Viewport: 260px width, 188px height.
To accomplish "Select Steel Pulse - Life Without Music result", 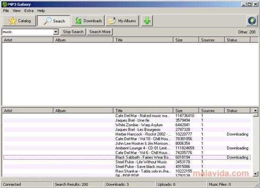I will pos(127,162).
